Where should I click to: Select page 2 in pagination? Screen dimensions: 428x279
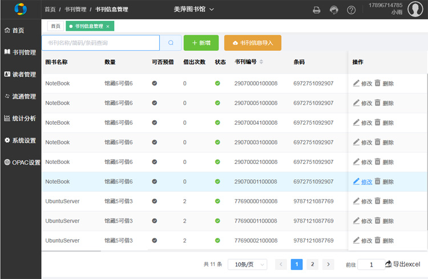[x=312, y=264]
